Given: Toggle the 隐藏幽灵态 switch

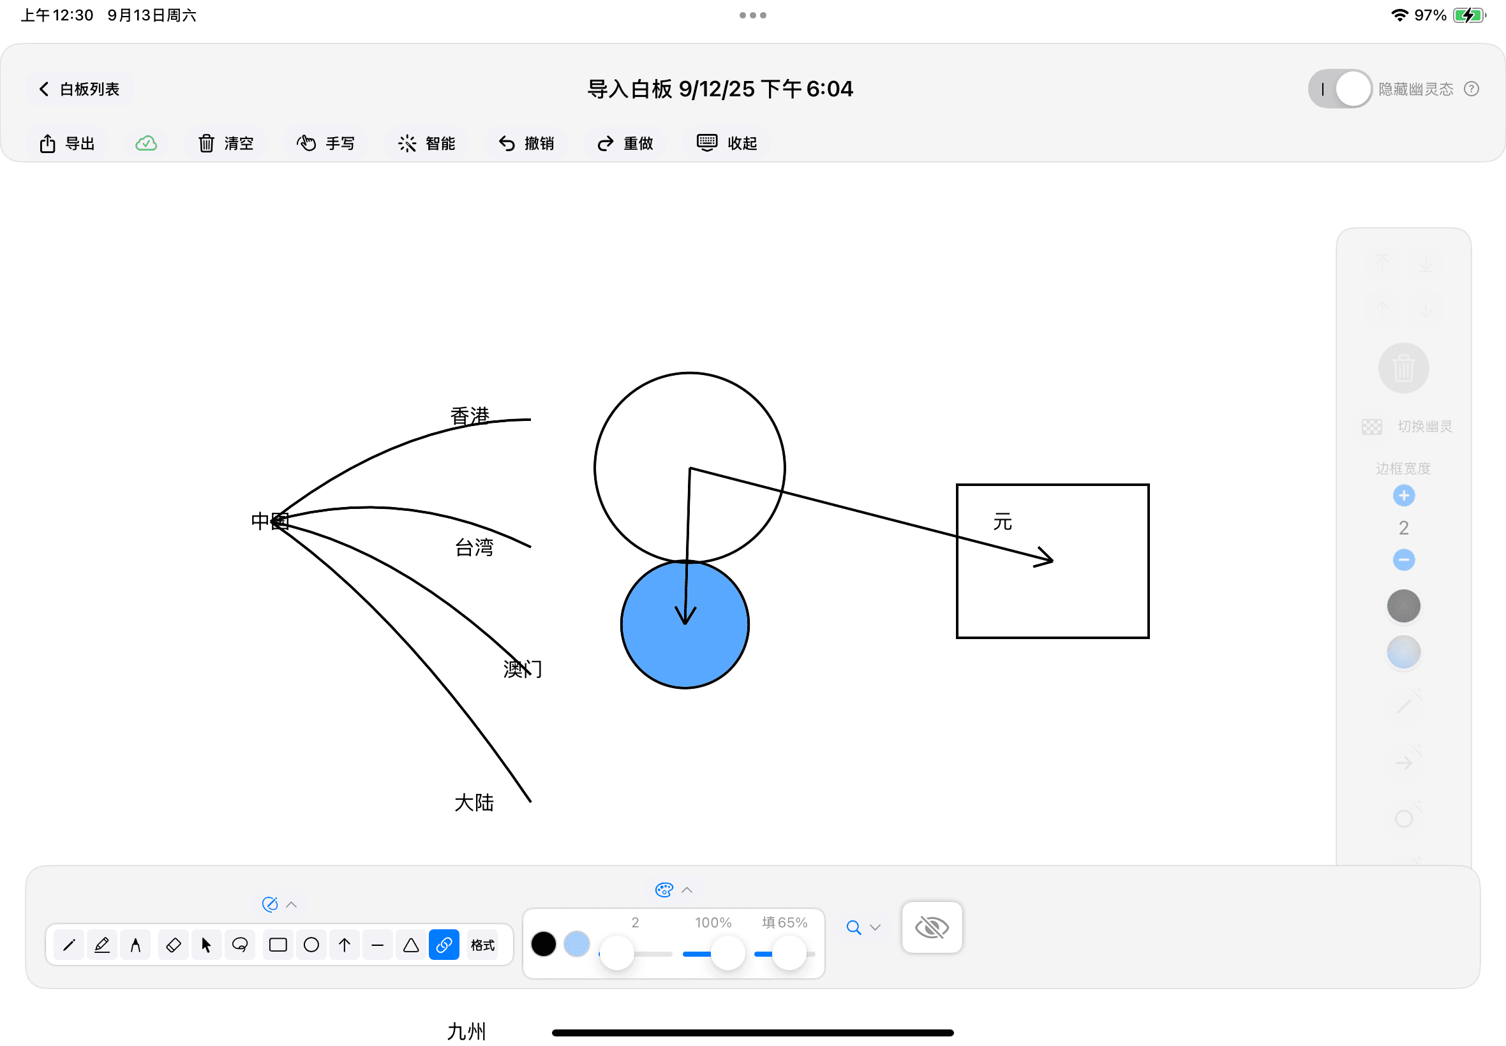Looking at the screenshot, I should pos(1339,89).
